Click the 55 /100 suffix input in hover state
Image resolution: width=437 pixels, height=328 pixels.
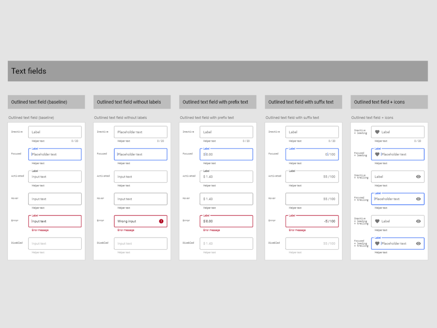pyautogui.click(x=312, y=199)
